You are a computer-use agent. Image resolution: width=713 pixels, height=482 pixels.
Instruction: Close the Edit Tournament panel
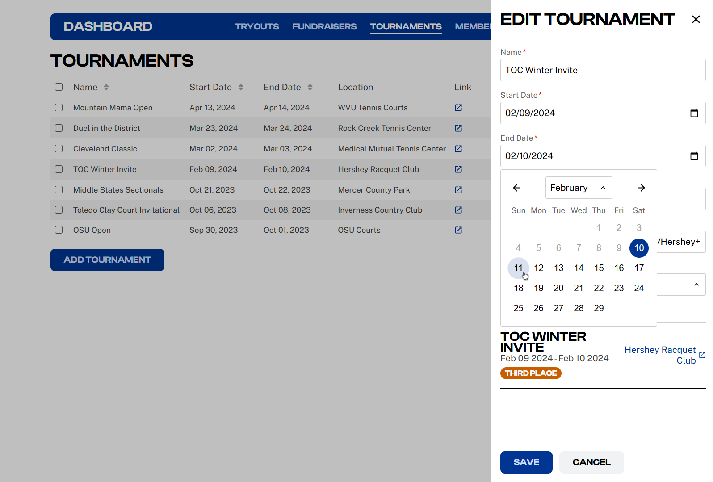(x=696, y=19)
